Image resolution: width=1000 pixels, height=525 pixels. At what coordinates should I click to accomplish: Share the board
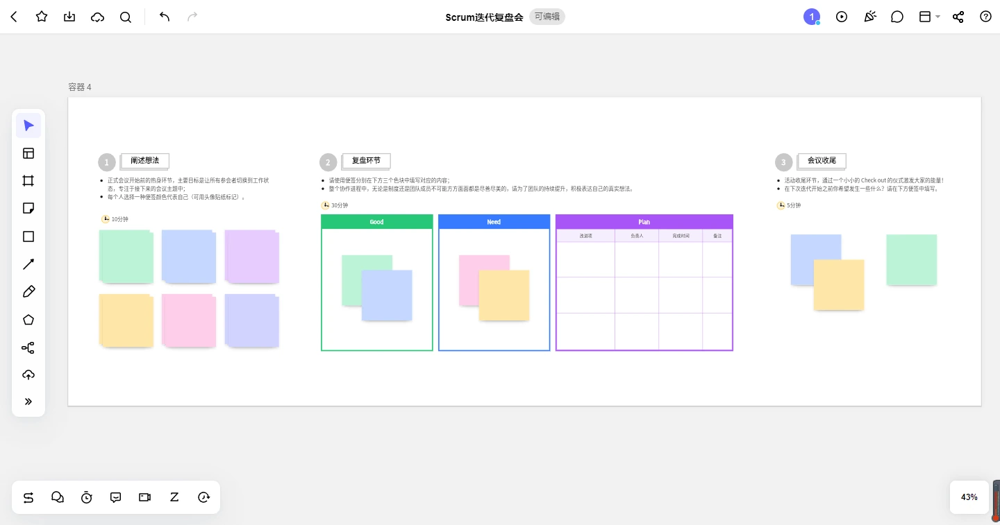[958, 17]
